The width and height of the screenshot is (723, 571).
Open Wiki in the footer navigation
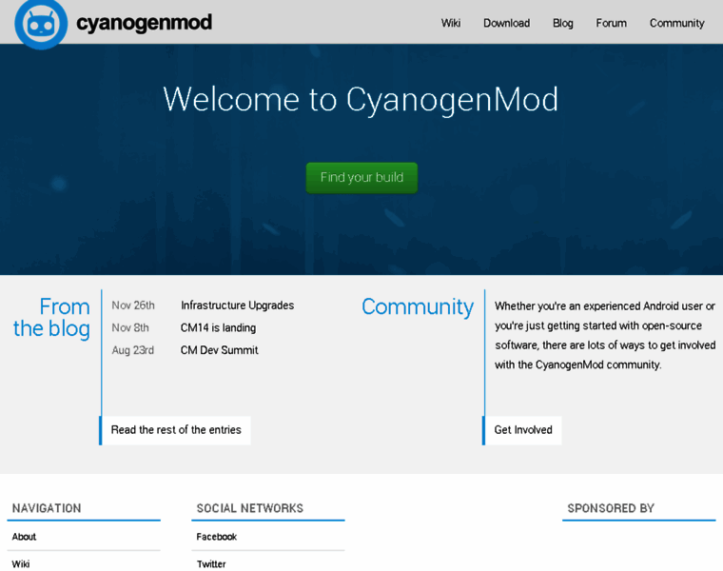pos(21,563)
